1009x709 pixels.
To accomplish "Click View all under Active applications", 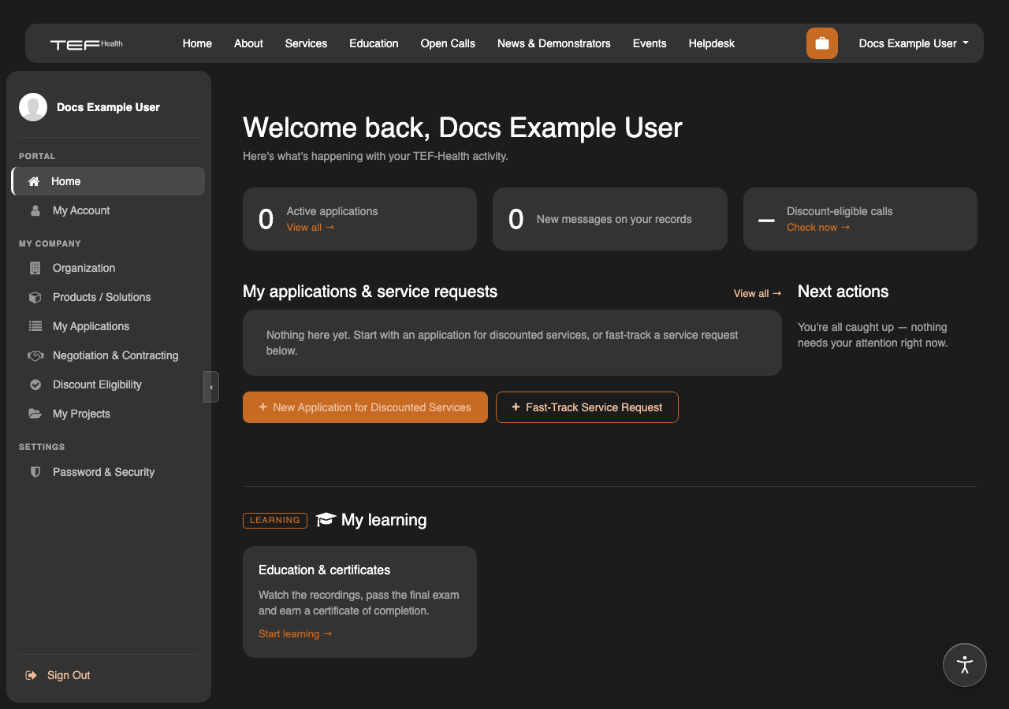I will 311,227.
